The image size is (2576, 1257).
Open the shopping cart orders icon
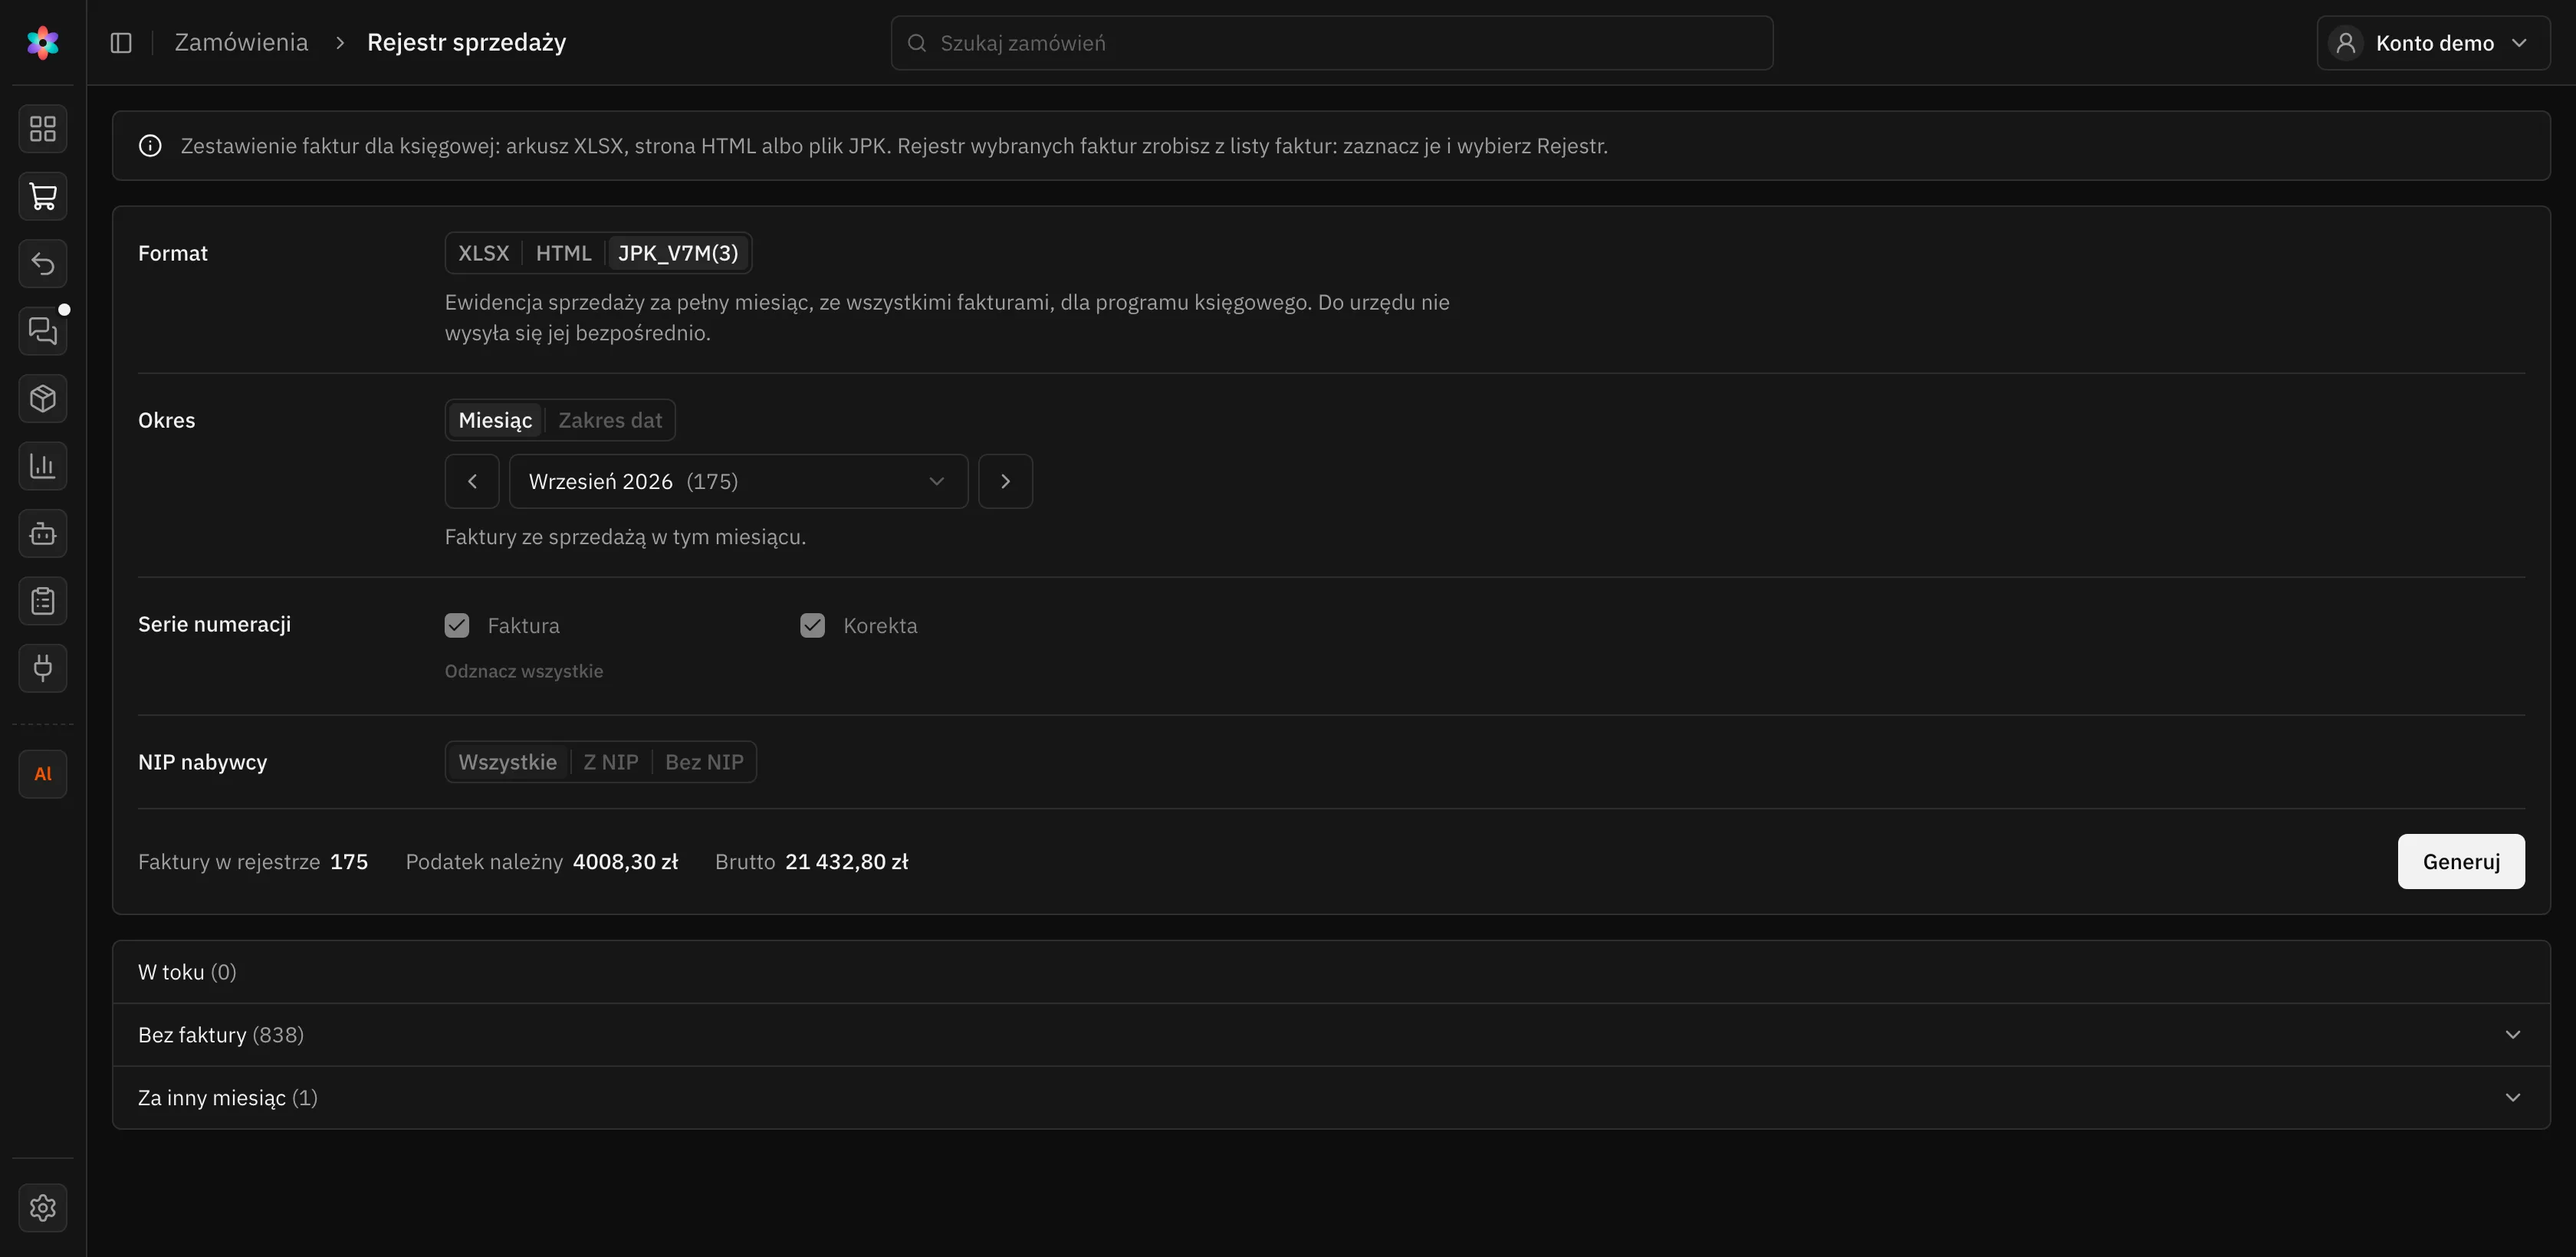click(43, 196)
